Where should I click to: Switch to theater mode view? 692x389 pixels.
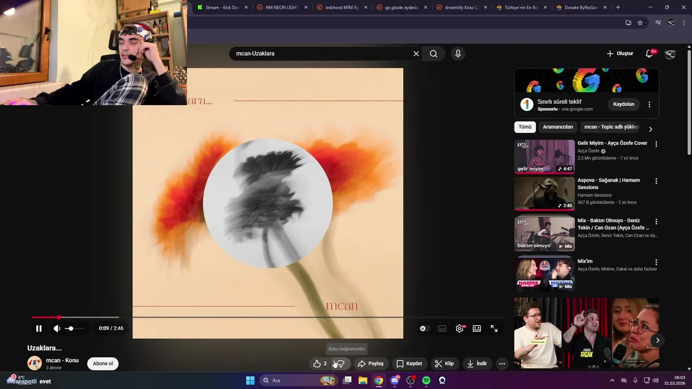pyautogui.click(x=477, y=328)
